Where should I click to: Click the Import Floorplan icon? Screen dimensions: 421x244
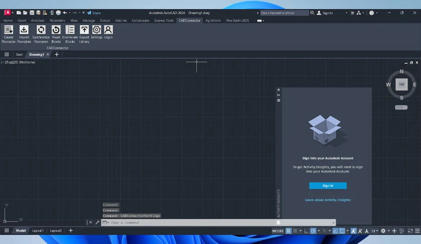24,30
